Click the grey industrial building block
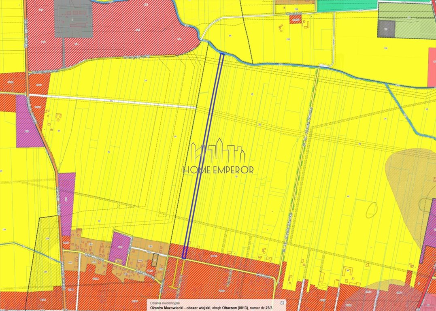Viewport: 436px width, 311px height. point(73,19)
